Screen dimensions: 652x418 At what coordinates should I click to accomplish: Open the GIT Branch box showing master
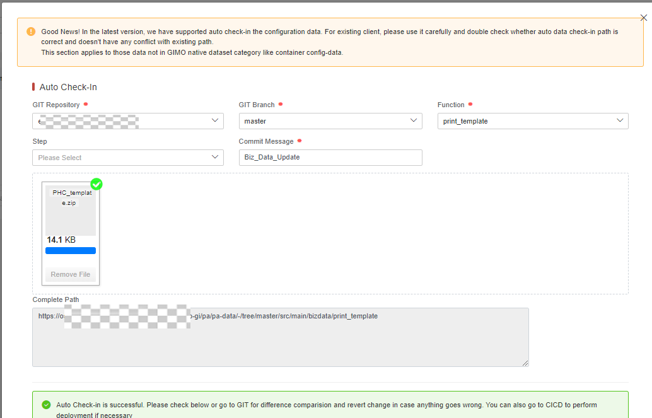point(322,121)
